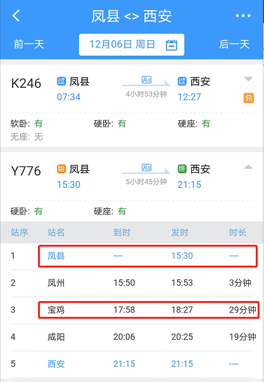Open the 12月06日 周日 date selector
This screenshot has width=264, height=382.
[132, 44]
